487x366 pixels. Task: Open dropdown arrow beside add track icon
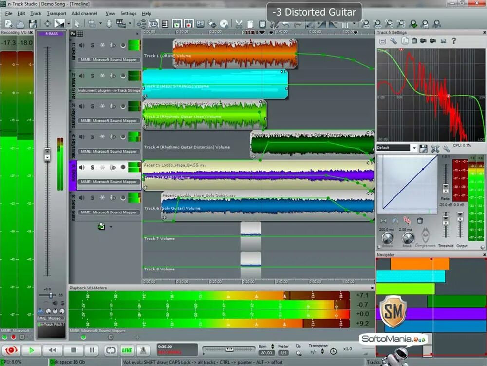[111, 227]
